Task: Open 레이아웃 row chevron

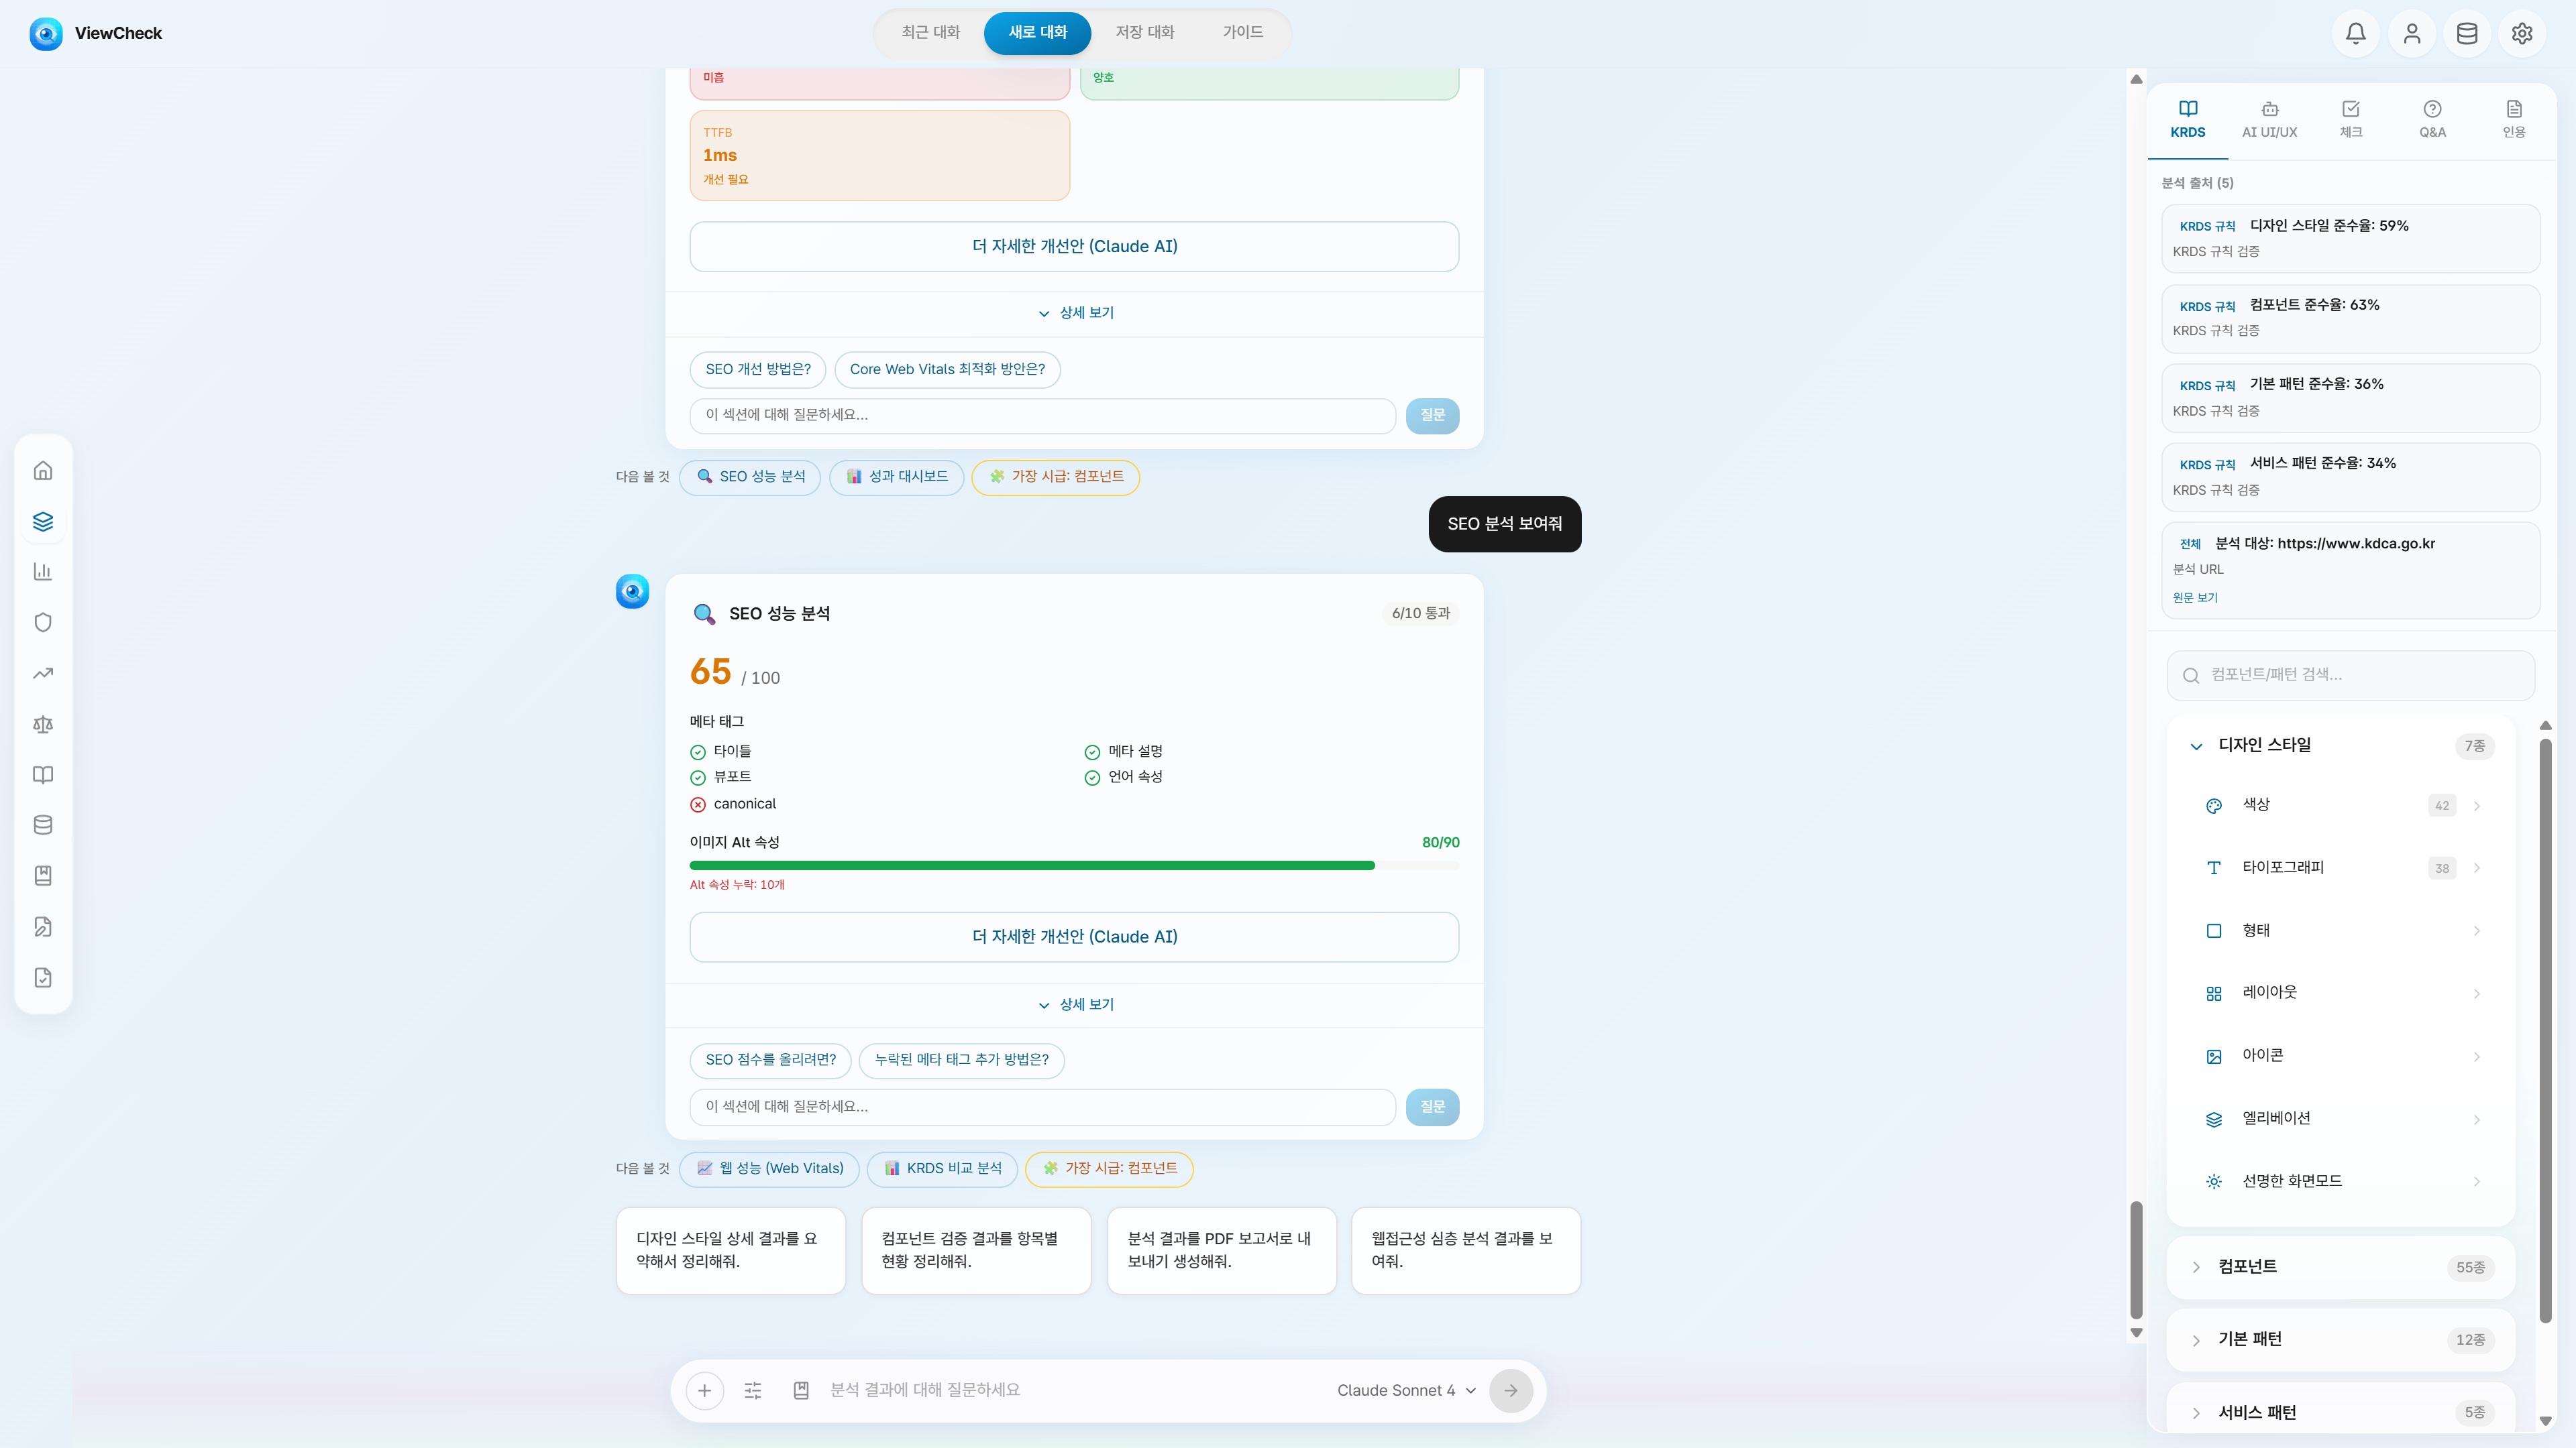Action: [x=2477, y=993]
